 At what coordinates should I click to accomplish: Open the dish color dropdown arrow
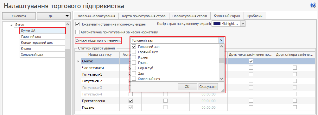point(243,24)
